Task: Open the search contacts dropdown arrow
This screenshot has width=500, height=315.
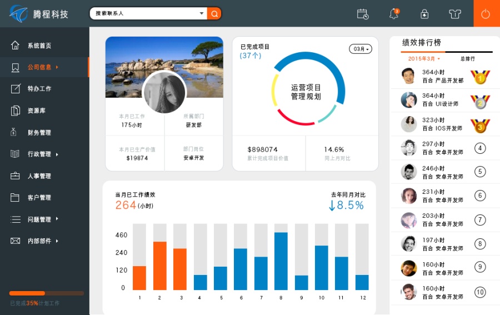Action: tap(202, 13)
